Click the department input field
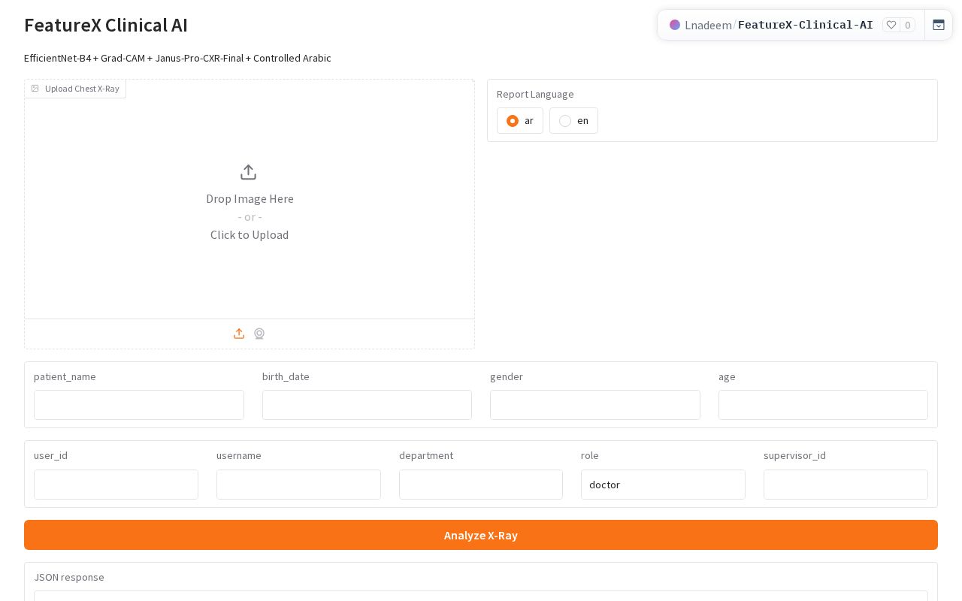The height and width of the screenshot is (601, 962). click(481, 485)
